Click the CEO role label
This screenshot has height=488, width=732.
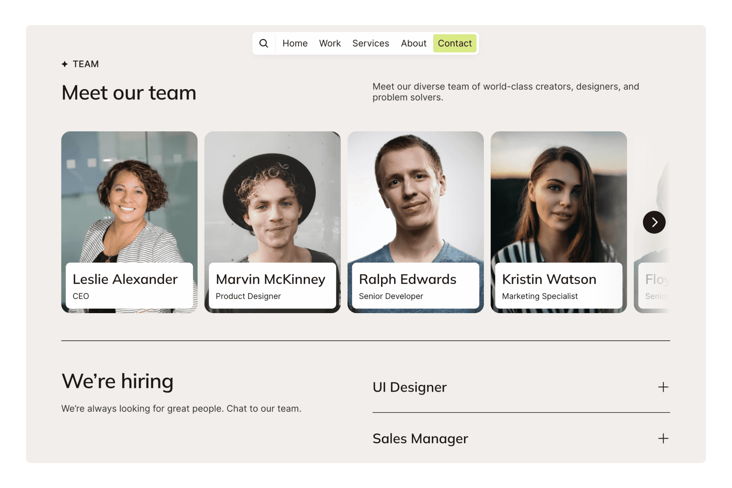(81, 296)
